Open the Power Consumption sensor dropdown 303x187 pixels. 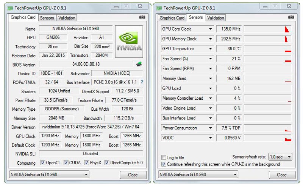(211, 128)
